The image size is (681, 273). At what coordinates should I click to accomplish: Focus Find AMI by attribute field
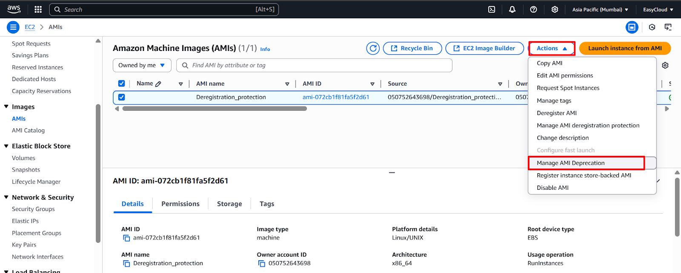click(x=314, y=65)
